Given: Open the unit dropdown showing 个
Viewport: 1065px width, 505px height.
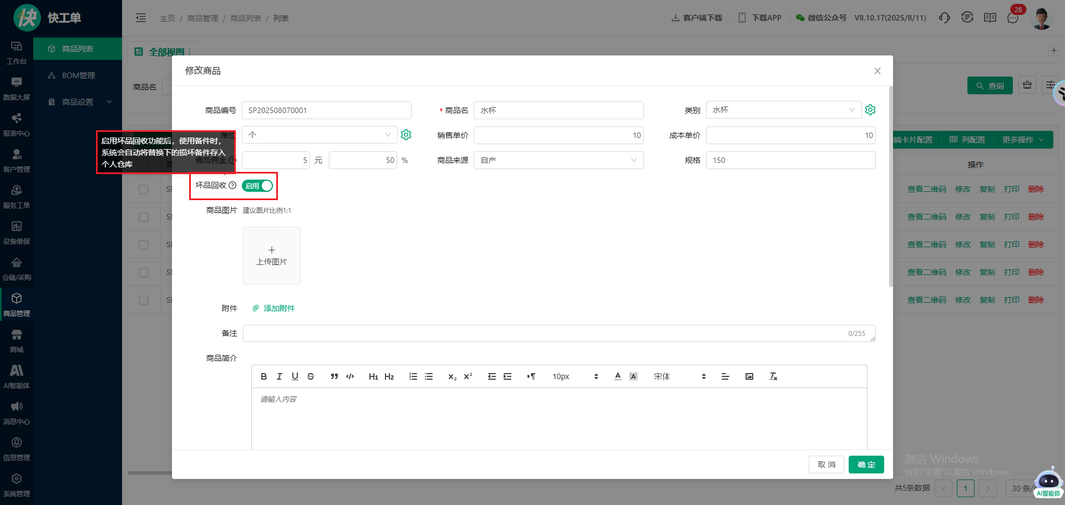Looking at the screenshot, I should [x=319, y=135].
